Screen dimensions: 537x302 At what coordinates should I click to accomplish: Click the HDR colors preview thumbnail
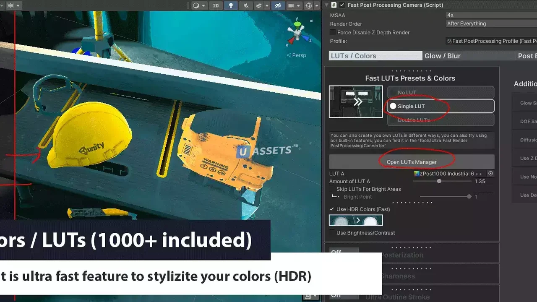[x=356, y=220]
